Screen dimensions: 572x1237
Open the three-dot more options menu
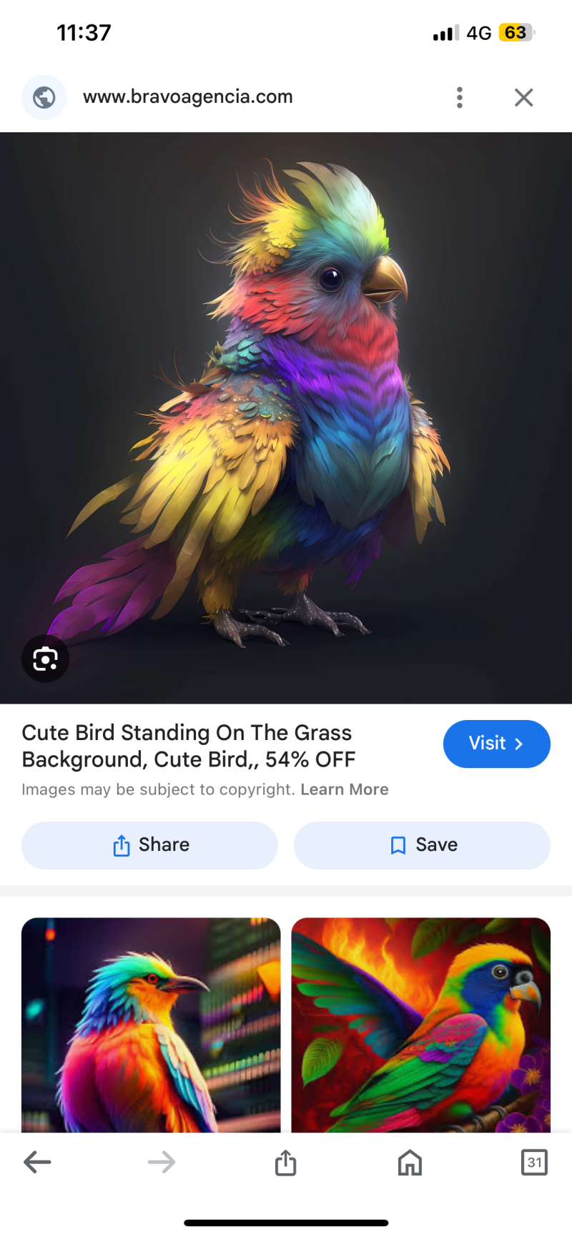point(460,97)
